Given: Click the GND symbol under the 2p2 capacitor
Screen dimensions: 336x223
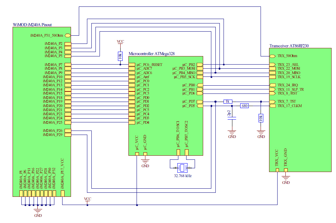Looking at the screenshot, I should tap(232, 132).
